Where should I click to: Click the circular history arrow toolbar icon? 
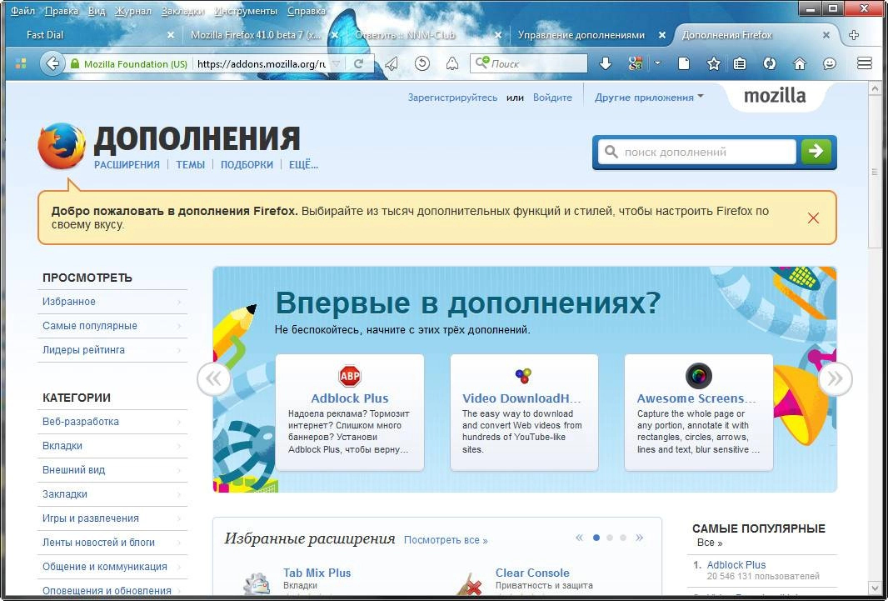[422, 63]
